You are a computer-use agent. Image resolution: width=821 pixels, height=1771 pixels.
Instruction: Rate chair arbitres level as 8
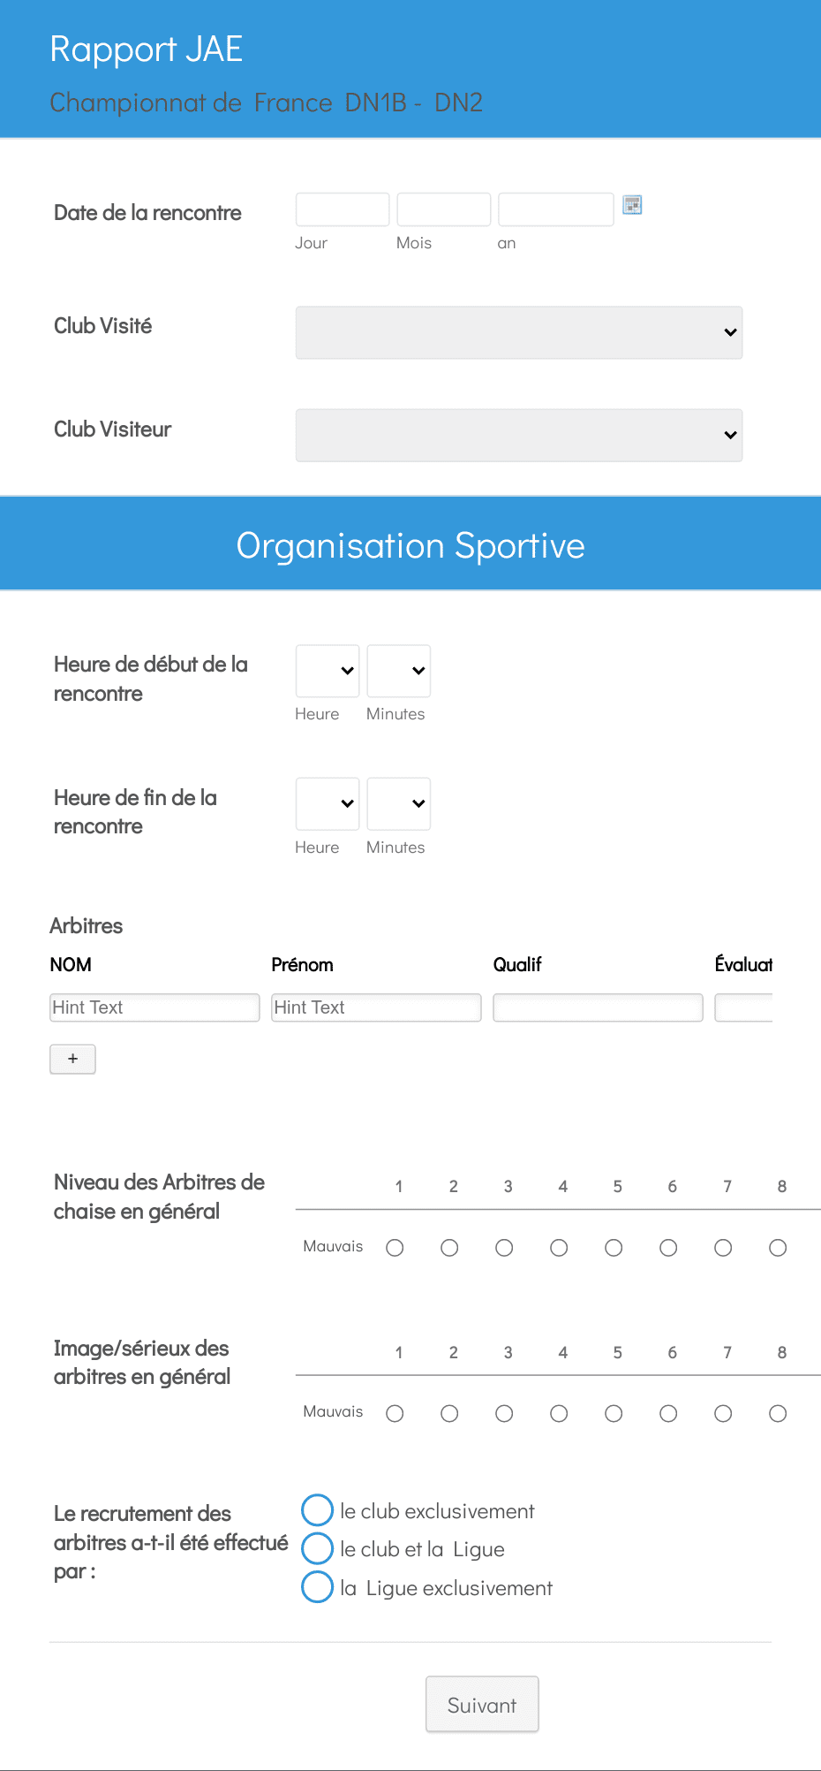click(x=777, y=1247)
